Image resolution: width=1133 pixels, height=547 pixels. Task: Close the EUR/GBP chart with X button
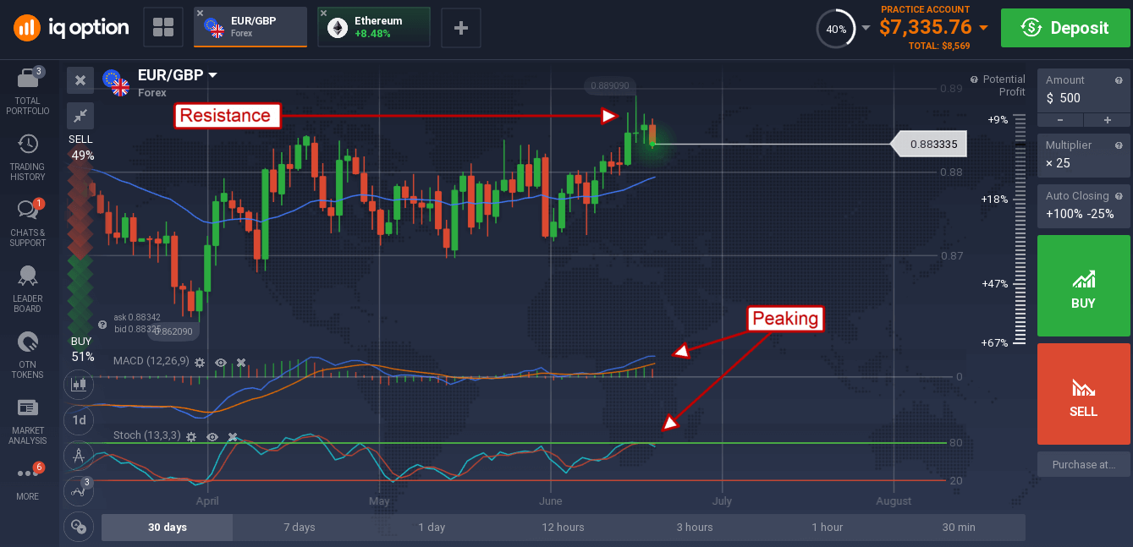(80, 80)
